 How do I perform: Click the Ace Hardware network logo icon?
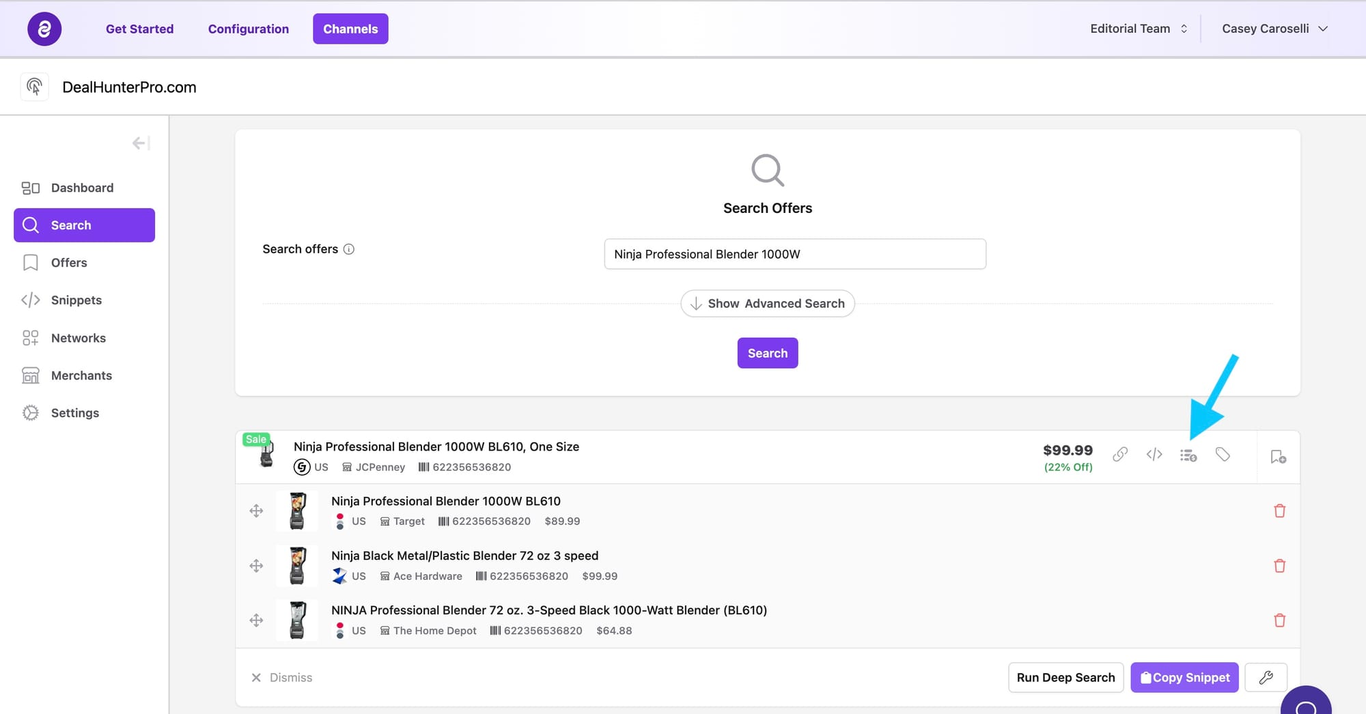click(339, 576)
